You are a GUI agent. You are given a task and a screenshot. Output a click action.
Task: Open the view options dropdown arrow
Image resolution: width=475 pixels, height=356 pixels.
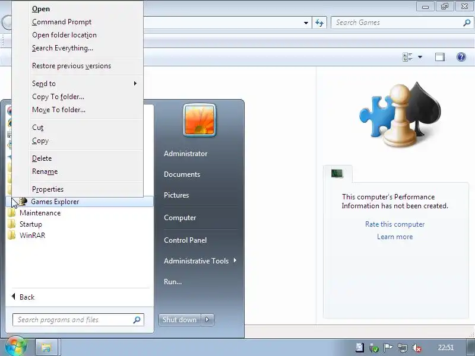tap(420, 57)
